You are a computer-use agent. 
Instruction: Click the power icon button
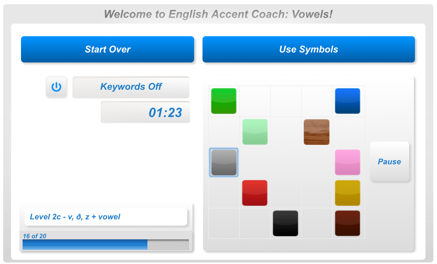[x=56, y=87]
